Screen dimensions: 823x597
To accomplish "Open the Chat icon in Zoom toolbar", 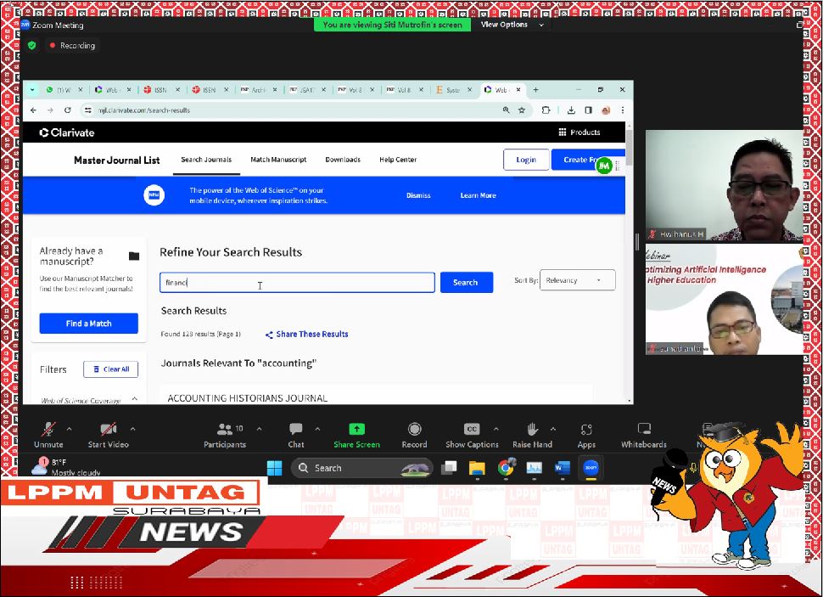I will [x=295, y=430].
